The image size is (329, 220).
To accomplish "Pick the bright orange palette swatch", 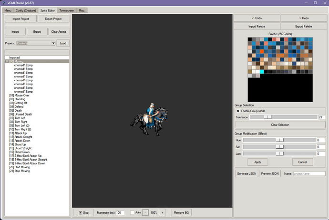I will coord(262,51).
